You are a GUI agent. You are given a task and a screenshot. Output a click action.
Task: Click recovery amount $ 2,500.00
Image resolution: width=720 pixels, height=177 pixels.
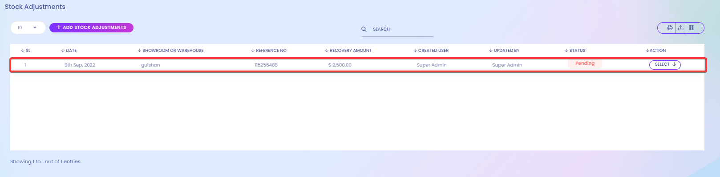(340, 65)
